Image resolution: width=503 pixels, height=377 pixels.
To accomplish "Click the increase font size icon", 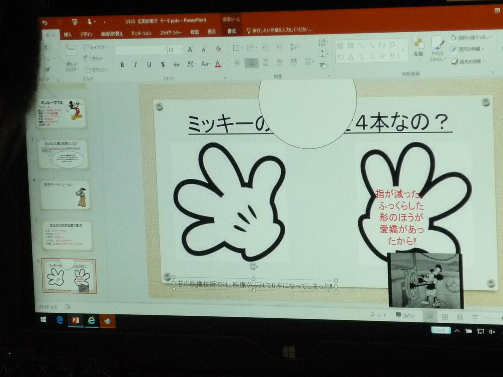I will pyautogui.click(x=190, y=50).
